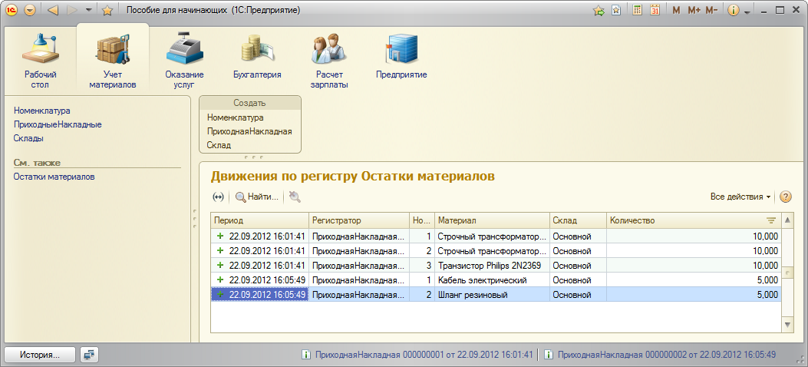Click the cancel search icon
808x367 pixels.
point(295,197)
